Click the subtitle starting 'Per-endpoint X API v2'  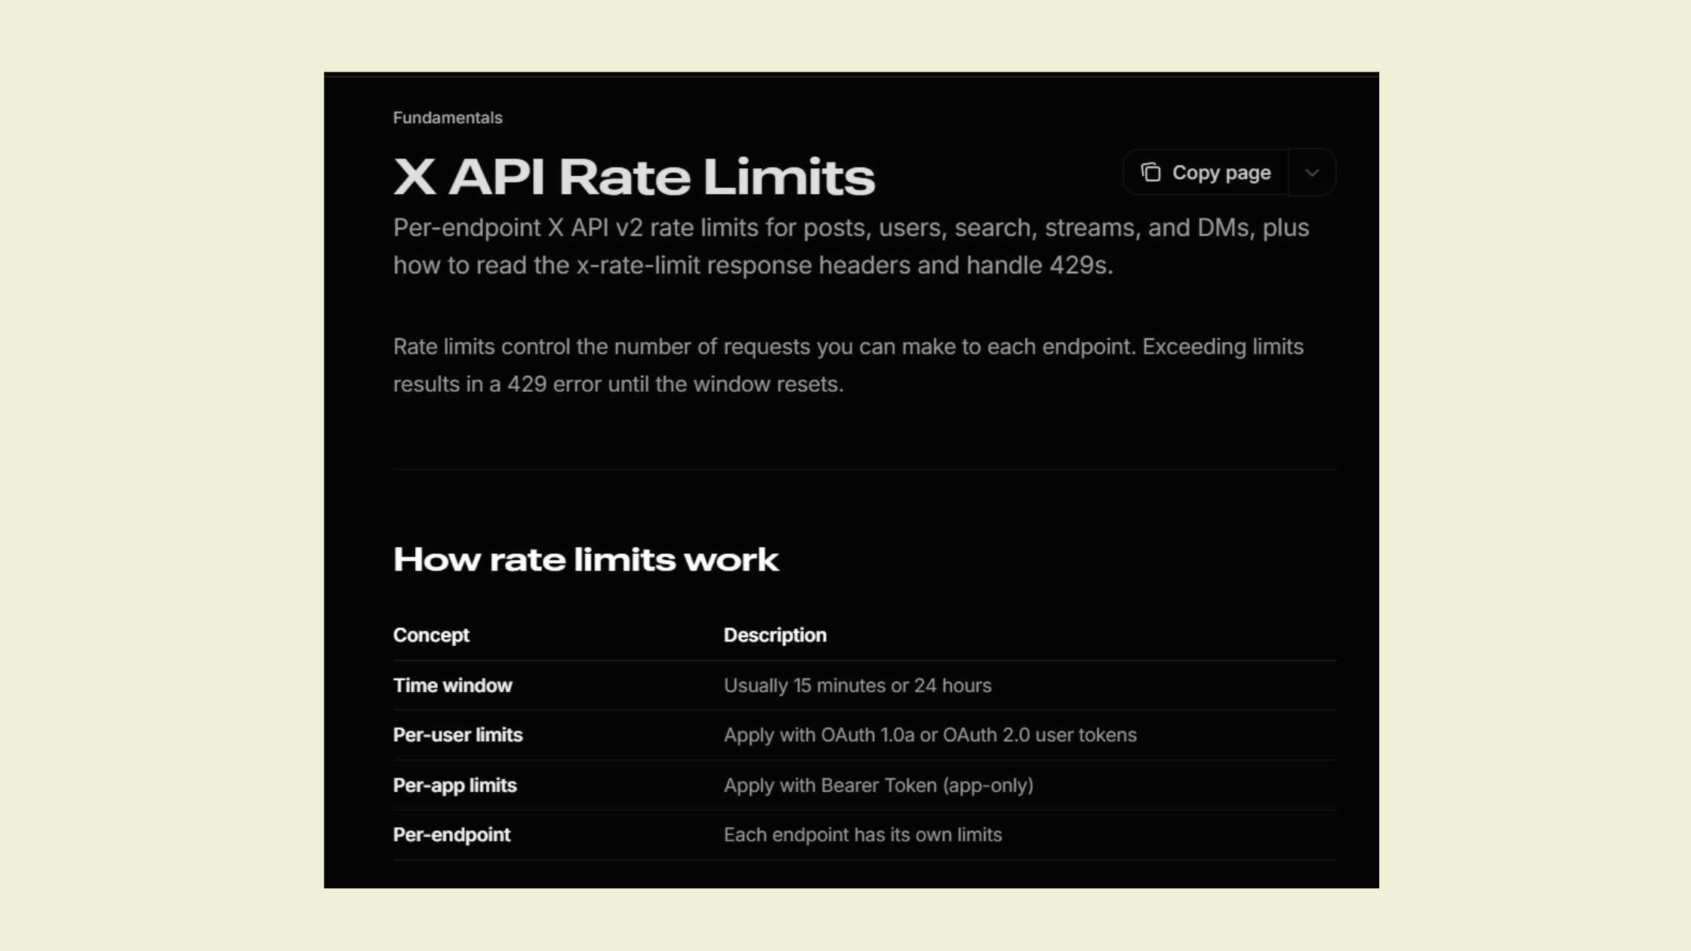[851, 246]
